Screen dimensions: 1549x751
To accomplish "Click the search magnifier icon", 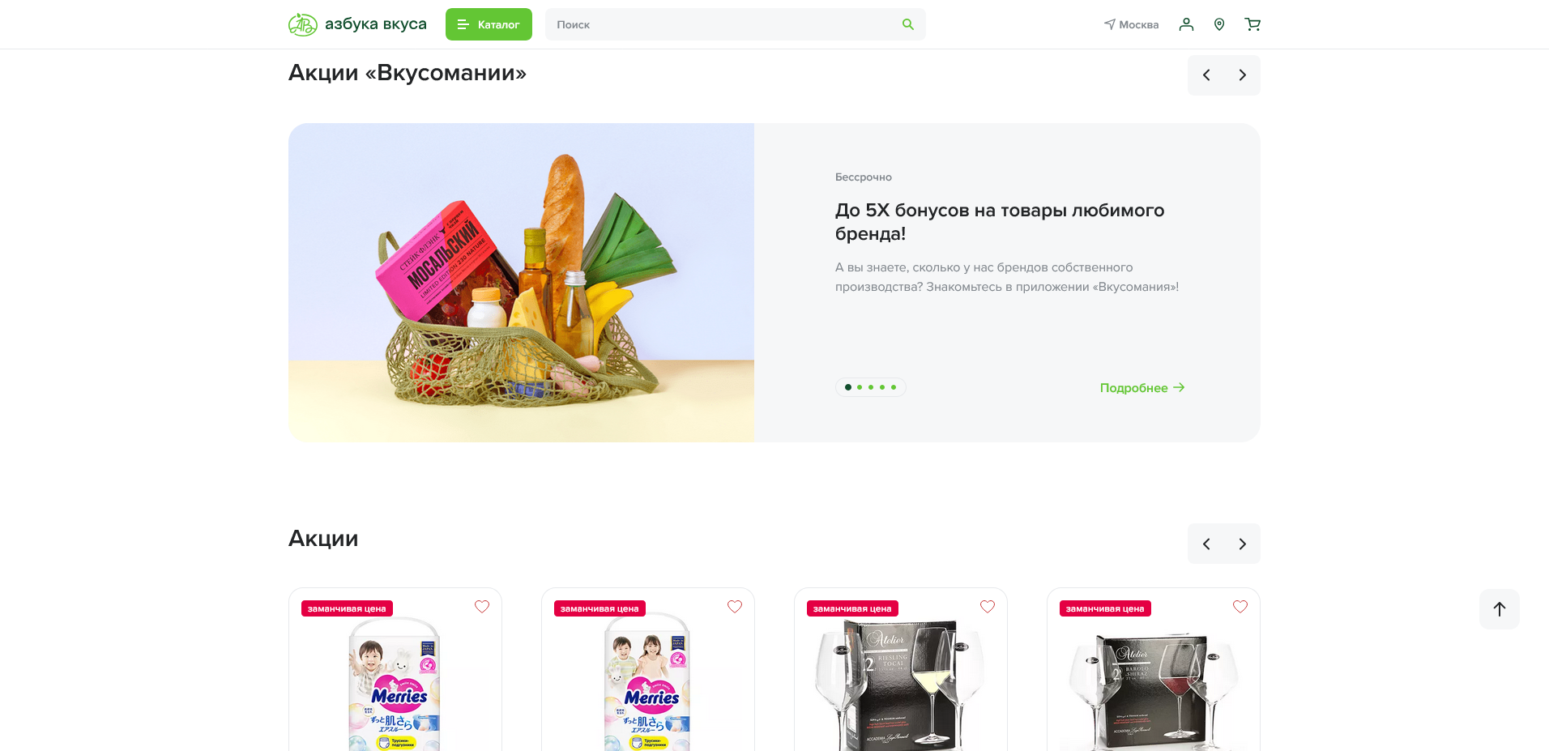I will 907,24.
